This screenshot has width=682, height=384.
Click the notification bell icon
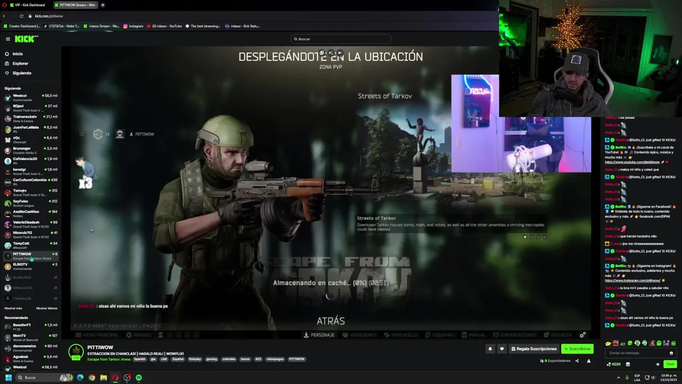point(490,349)
